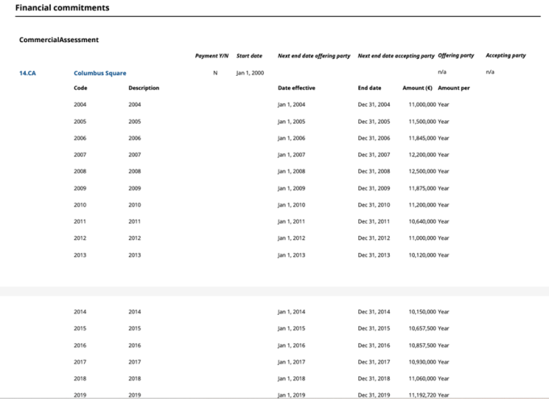Click the Accepting party column header
The width and height of the screenshot is (549, 399).
(505, 56)
